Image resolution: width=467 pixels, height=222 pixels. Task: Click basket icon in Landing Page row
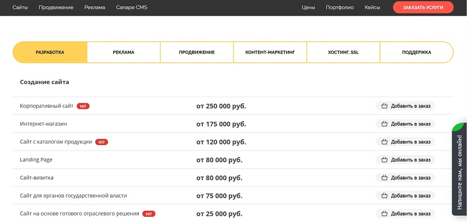coord(385,160)
